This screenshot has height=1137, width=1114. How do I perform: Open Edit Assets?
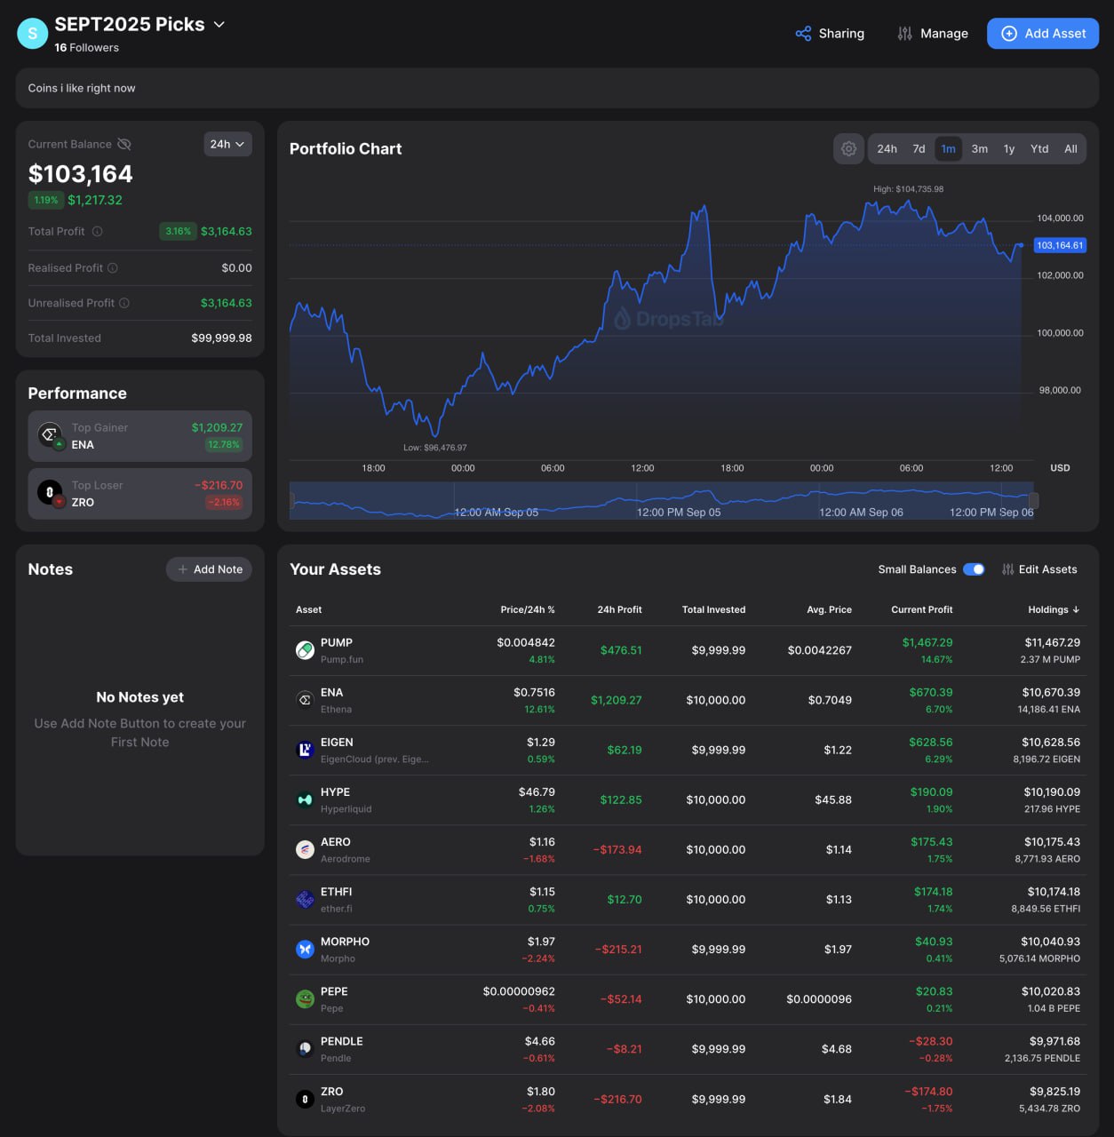coord(1039,569)
